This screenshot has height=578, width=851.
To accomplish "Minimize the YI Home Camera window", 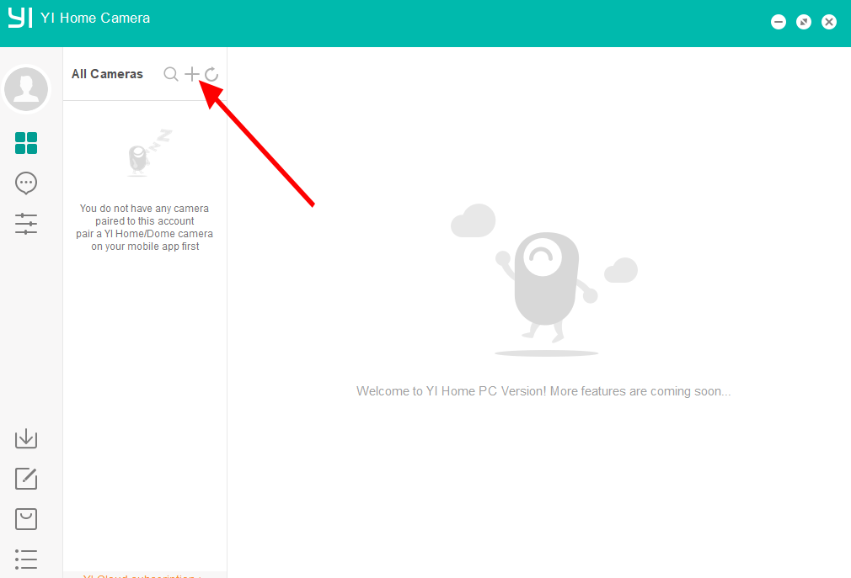I will pos(779,22).
